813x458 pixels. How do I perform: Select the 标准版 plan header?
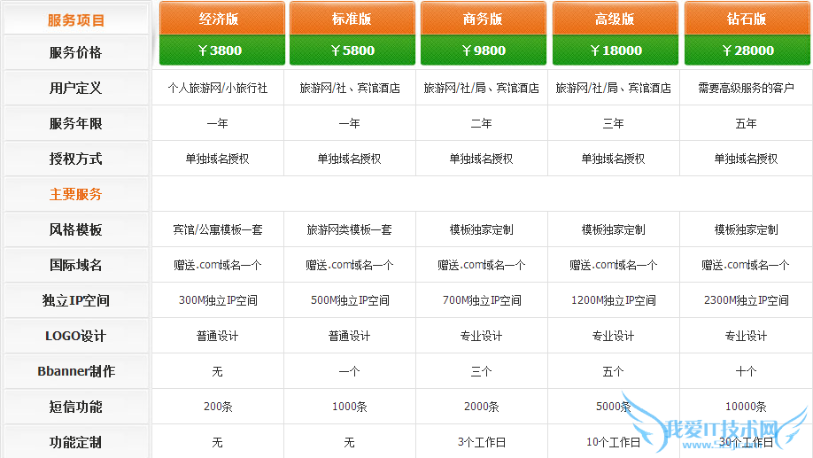click(x=352, y=18)
